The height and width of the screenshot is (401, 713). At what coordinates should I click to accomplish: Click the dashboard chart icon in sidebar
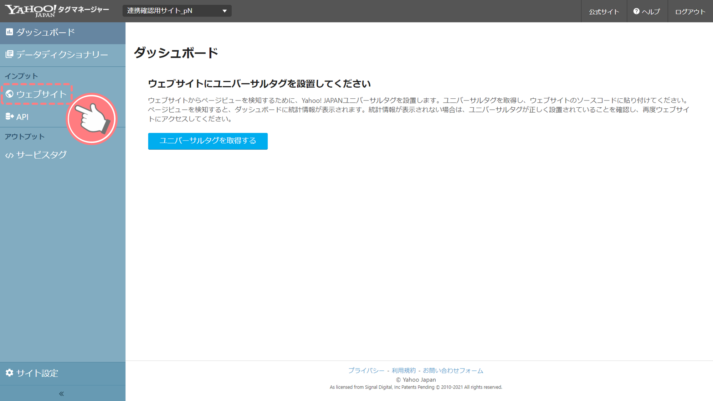pyautogui.click(x=9, y=32)
